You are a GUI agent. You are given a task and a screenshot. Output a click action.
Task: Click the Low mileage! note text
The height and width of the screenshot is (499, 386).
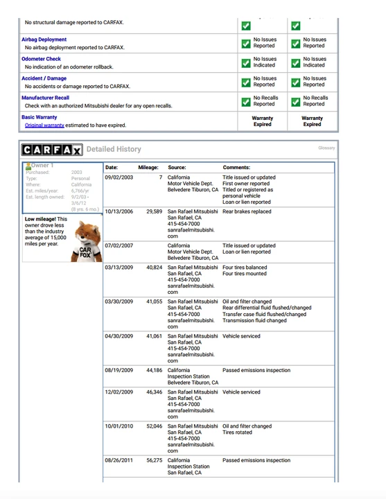pyautogui.click(x=46, y=231)
